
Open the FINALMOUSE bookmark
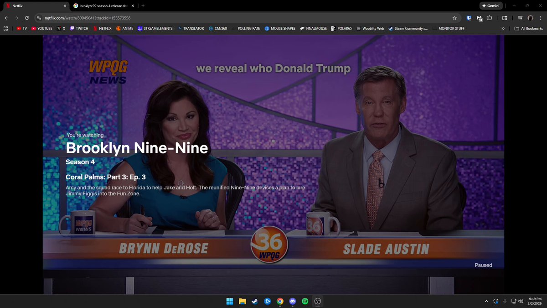313,28
